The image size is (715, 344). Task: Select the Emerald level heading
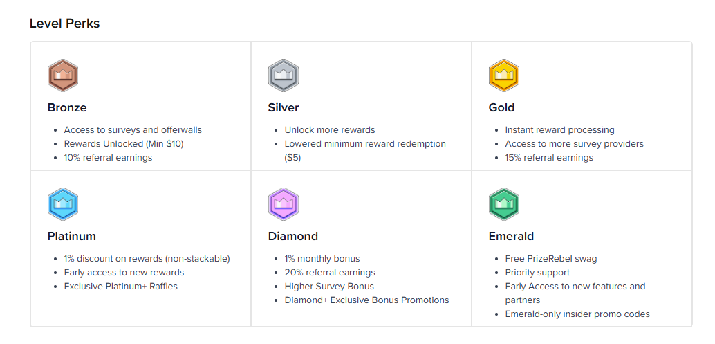[x=511, y=236]
